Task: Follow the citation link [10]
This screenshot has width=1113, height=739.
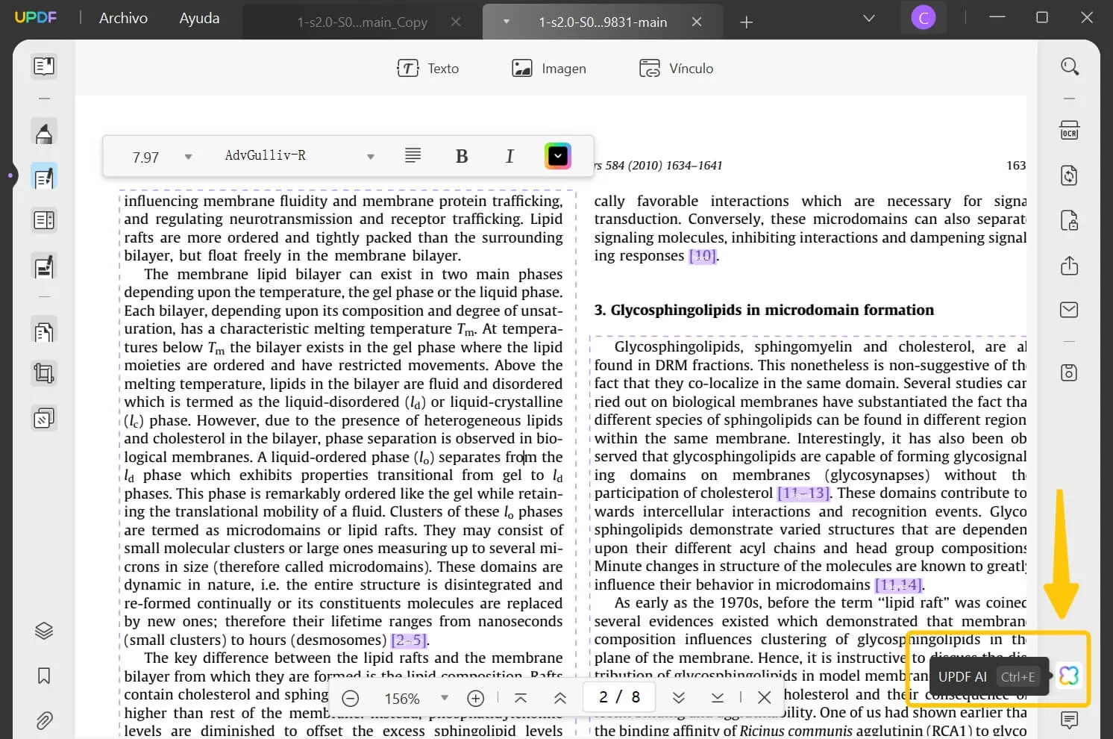Action: click(703, 256)
